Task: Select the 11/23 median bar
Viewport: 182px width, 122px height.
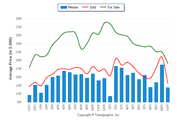Action: [30, 99]
